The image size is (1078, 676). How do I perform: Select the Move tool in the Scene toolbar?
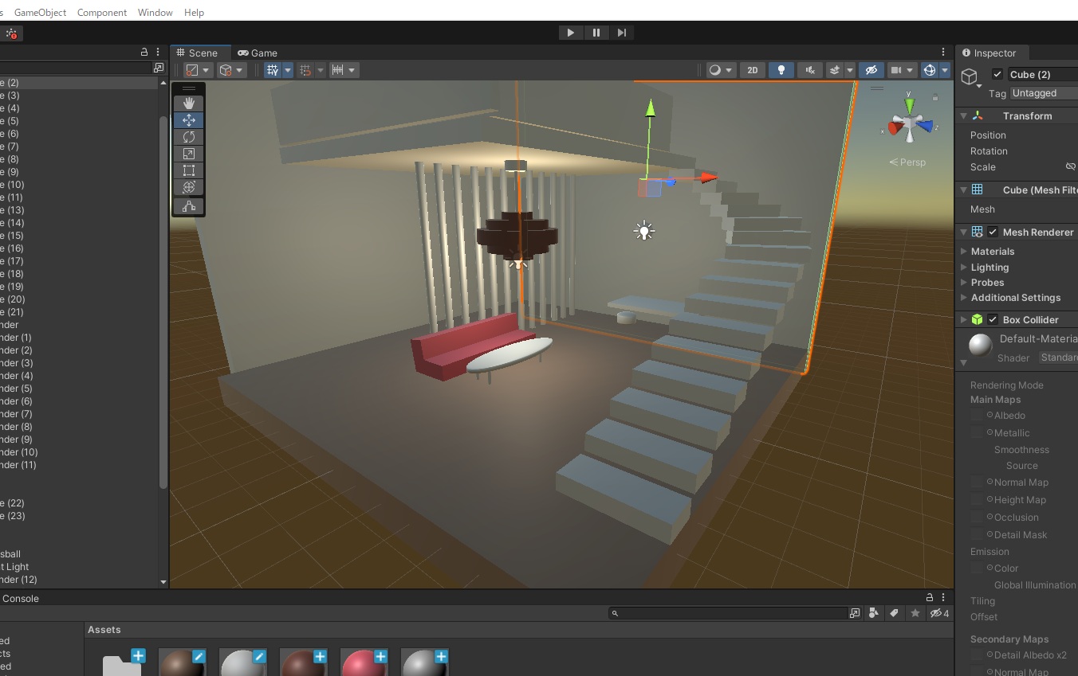click(189, 119)
